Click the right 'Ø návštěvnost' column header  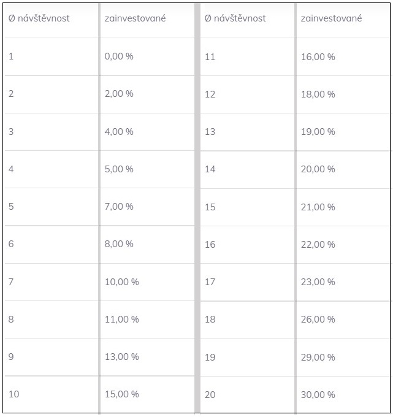pyautogui.click(x=235, y=18)
